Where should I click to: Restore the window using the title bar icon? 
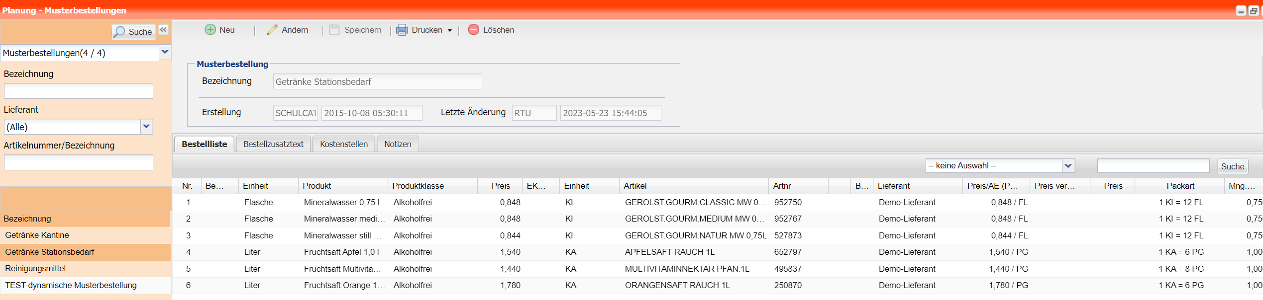[x=1253, y=11]
